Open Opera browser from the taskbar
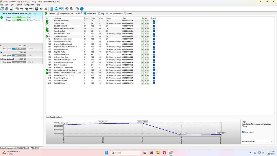 pyautogui.click(x=164, y=153)
